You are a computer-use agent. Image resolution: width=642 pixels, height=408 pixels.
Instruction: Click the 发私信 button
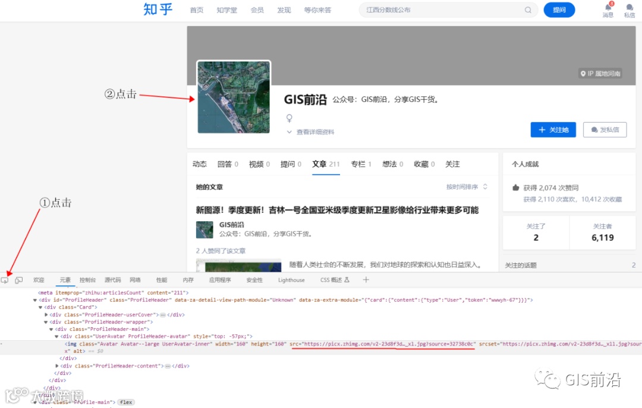[x=605, y=130]
